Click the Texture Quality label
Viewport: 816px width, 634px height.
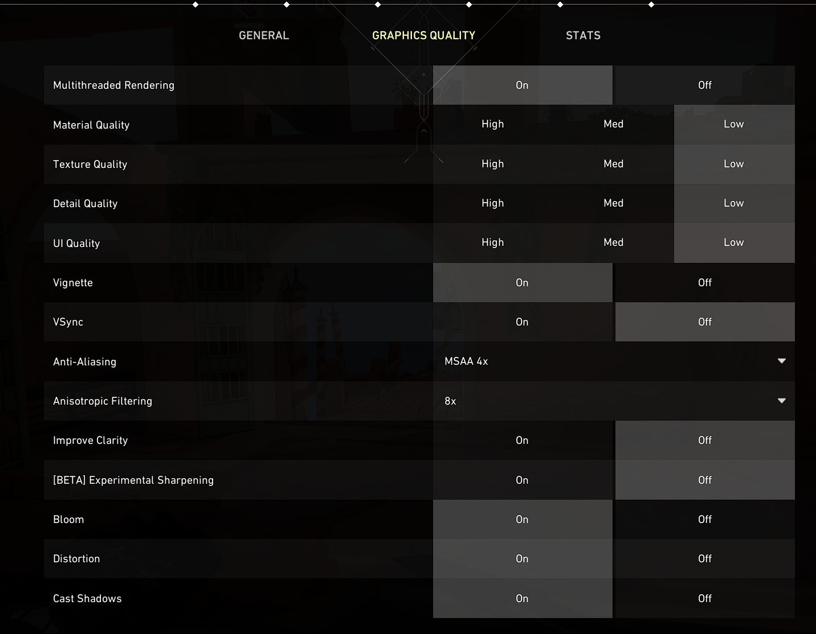pyautogui.click(x=90, y=164)
